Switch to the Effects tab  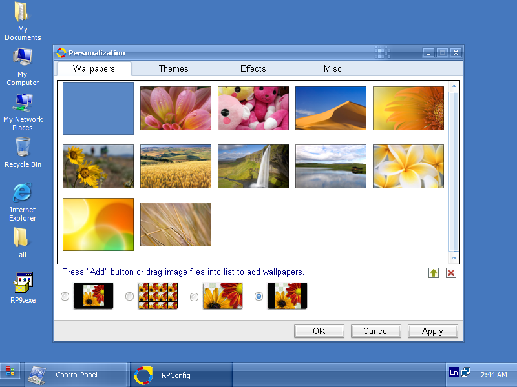pyautogui.click(x=253, y=69)
